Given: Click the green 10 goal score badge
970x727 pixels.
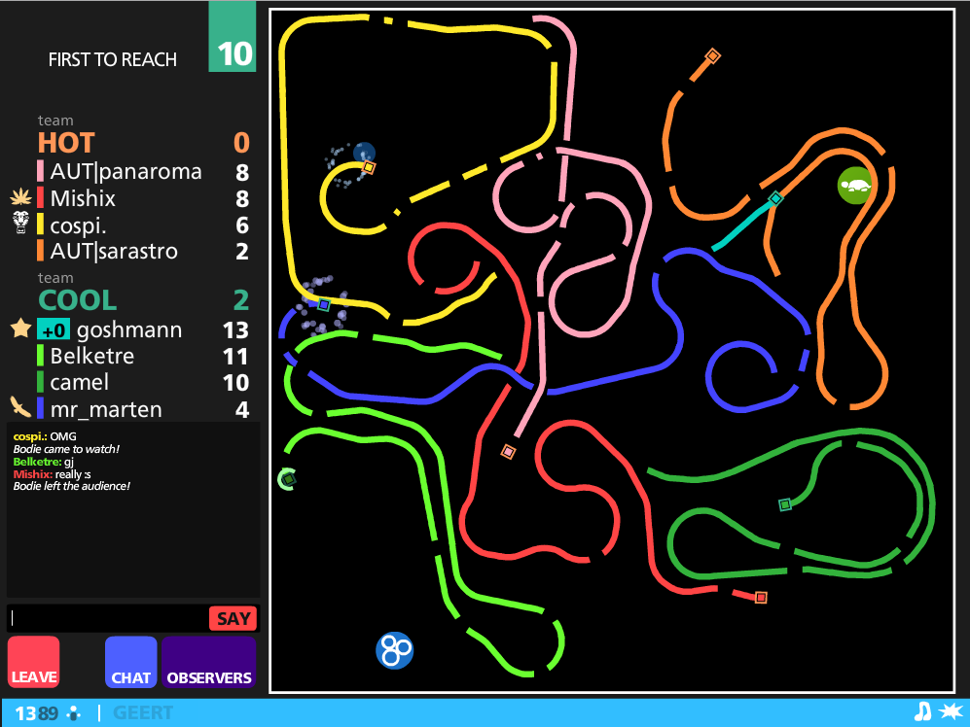Looking at the screenshot, I should tap(233, 36).
